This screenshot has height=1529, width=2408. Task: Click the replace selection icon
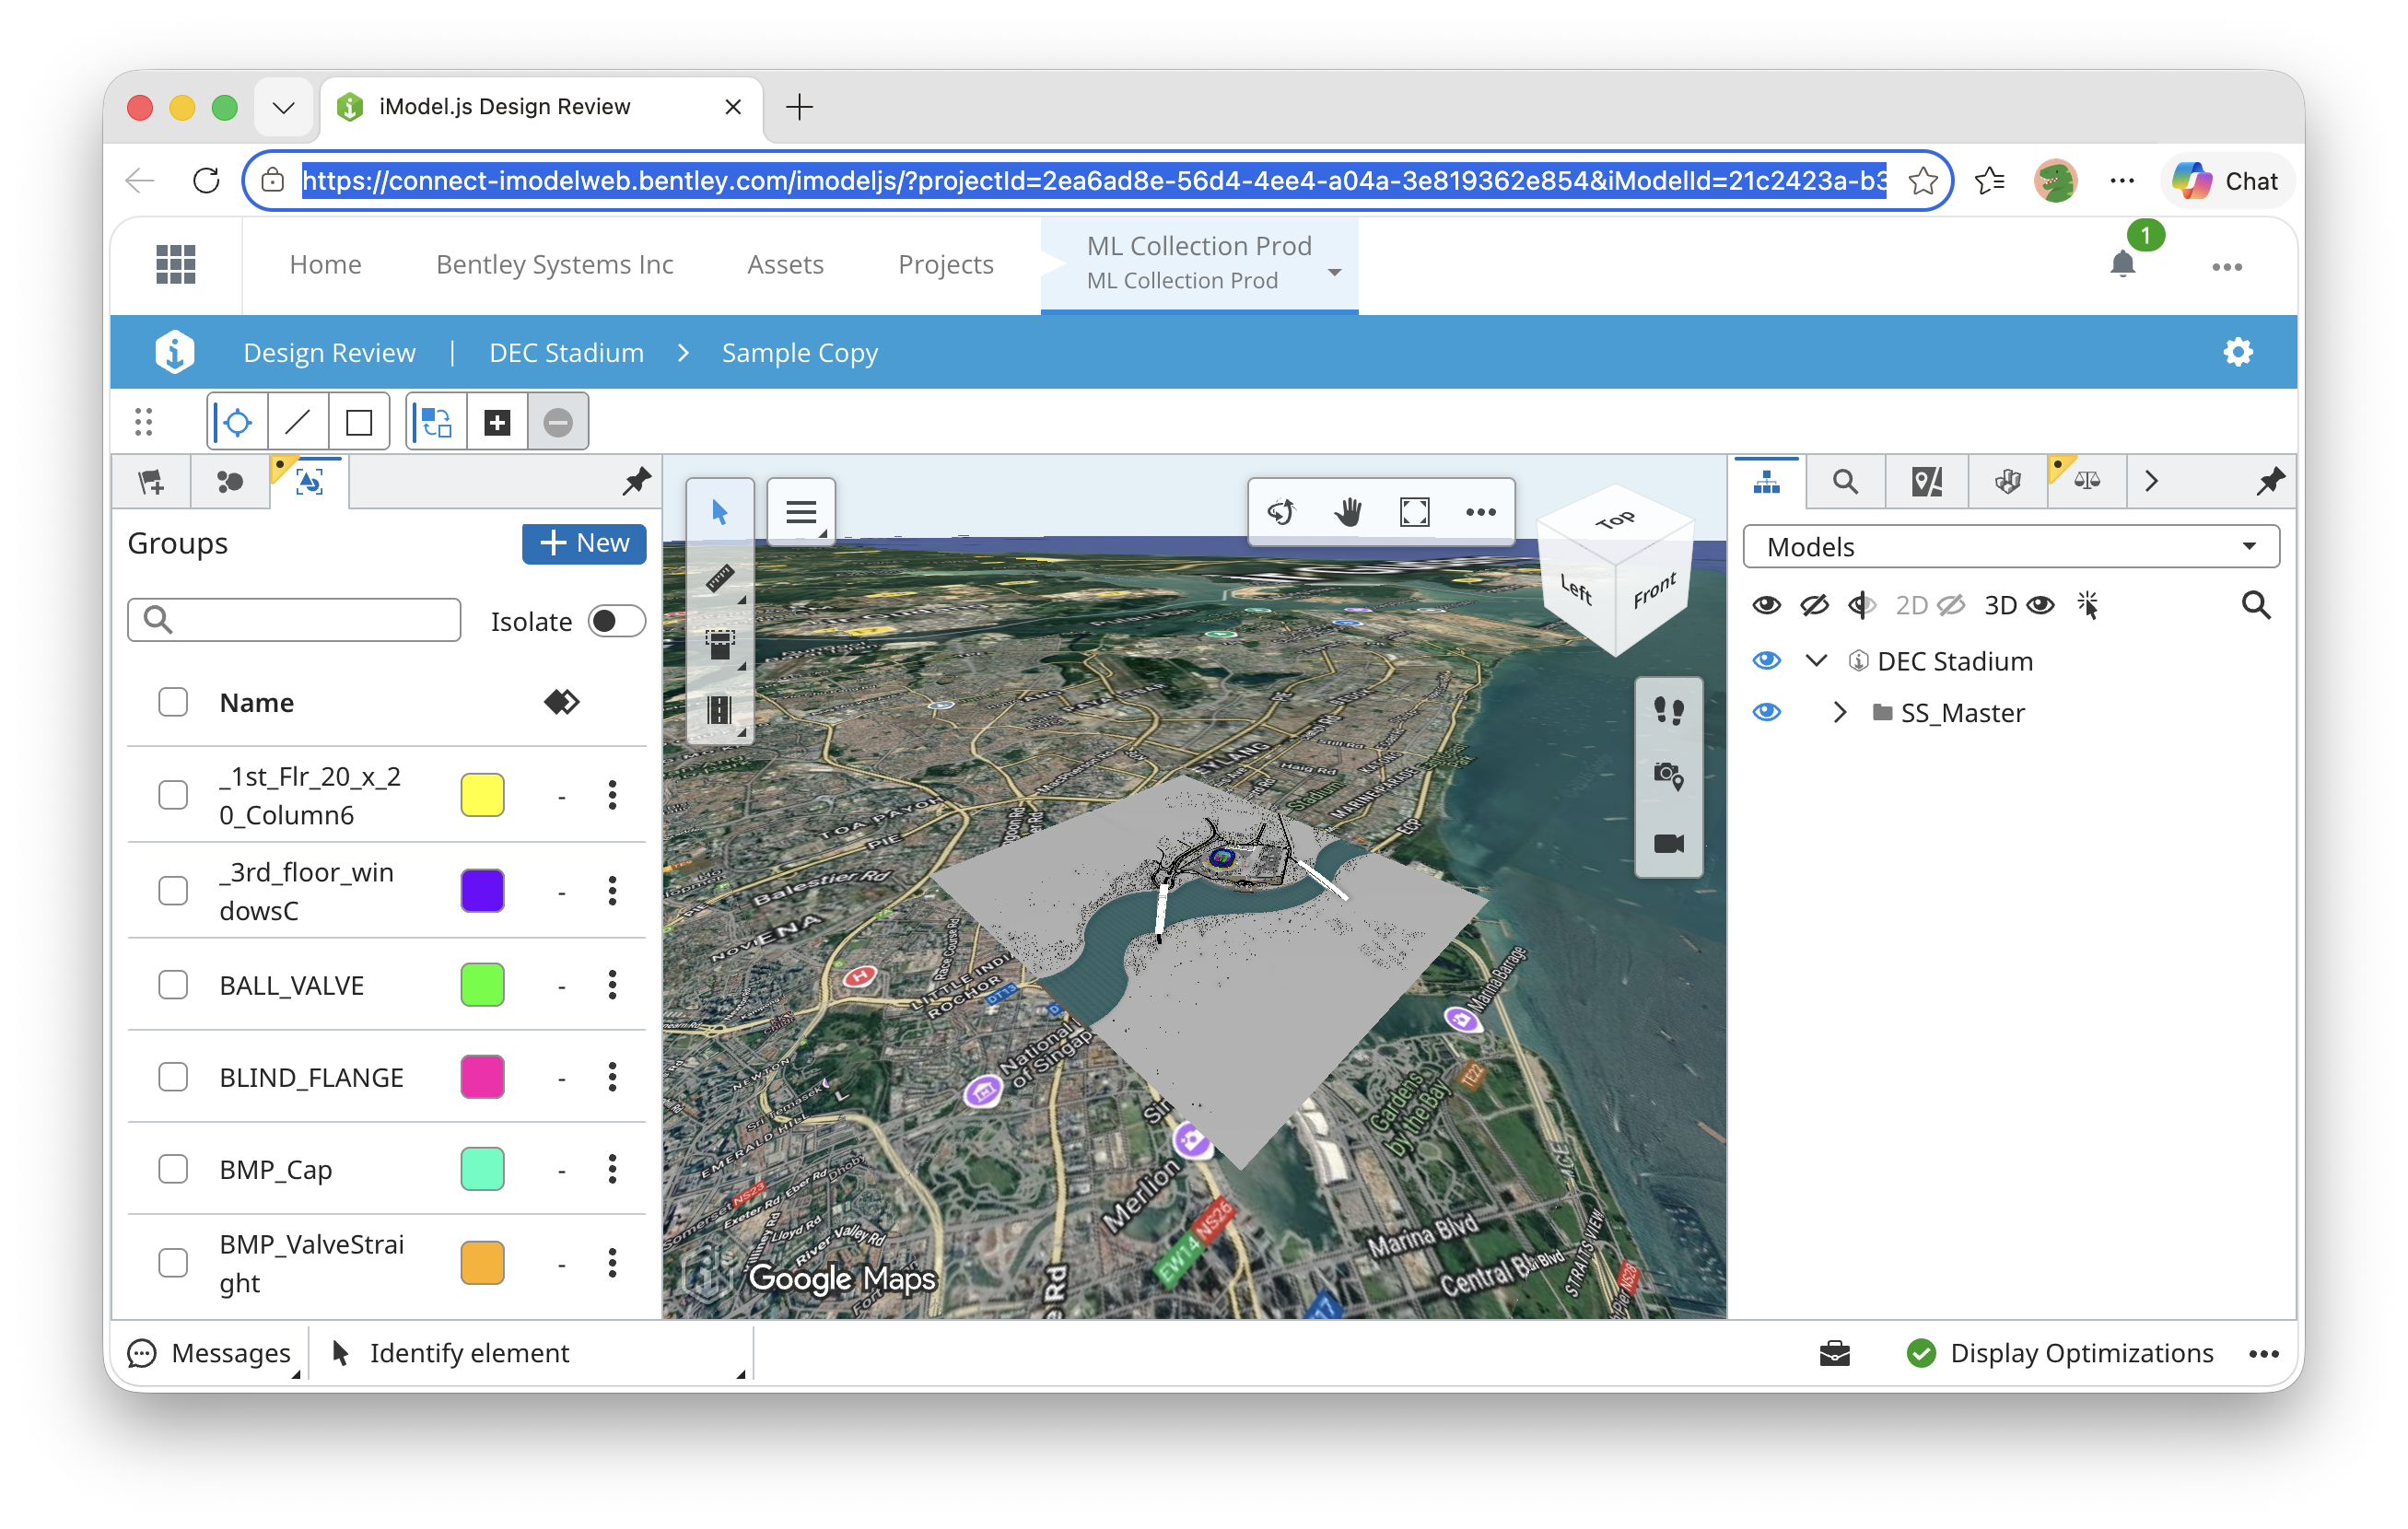pos(437,423)
